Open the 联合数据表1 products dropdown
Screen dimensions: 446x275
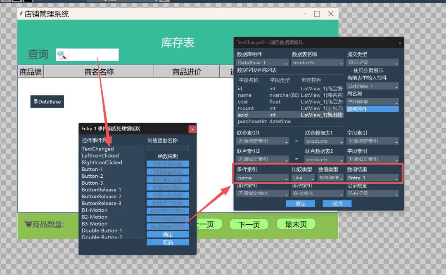[x=324, y=141]
